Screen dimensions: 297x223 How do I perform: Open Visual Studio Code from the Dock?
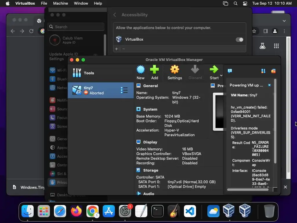(190, 211)
